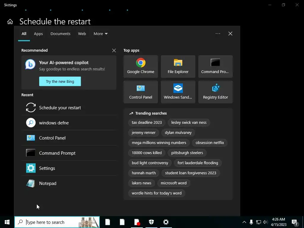The height and width of the screenshot is (228, 304).
Task: Search trending lakers news
Action: point(142,183)
